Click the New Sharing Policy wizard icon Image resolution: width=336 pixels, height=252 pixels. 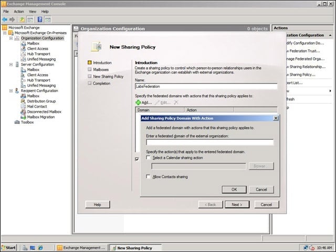pos(96,47)
